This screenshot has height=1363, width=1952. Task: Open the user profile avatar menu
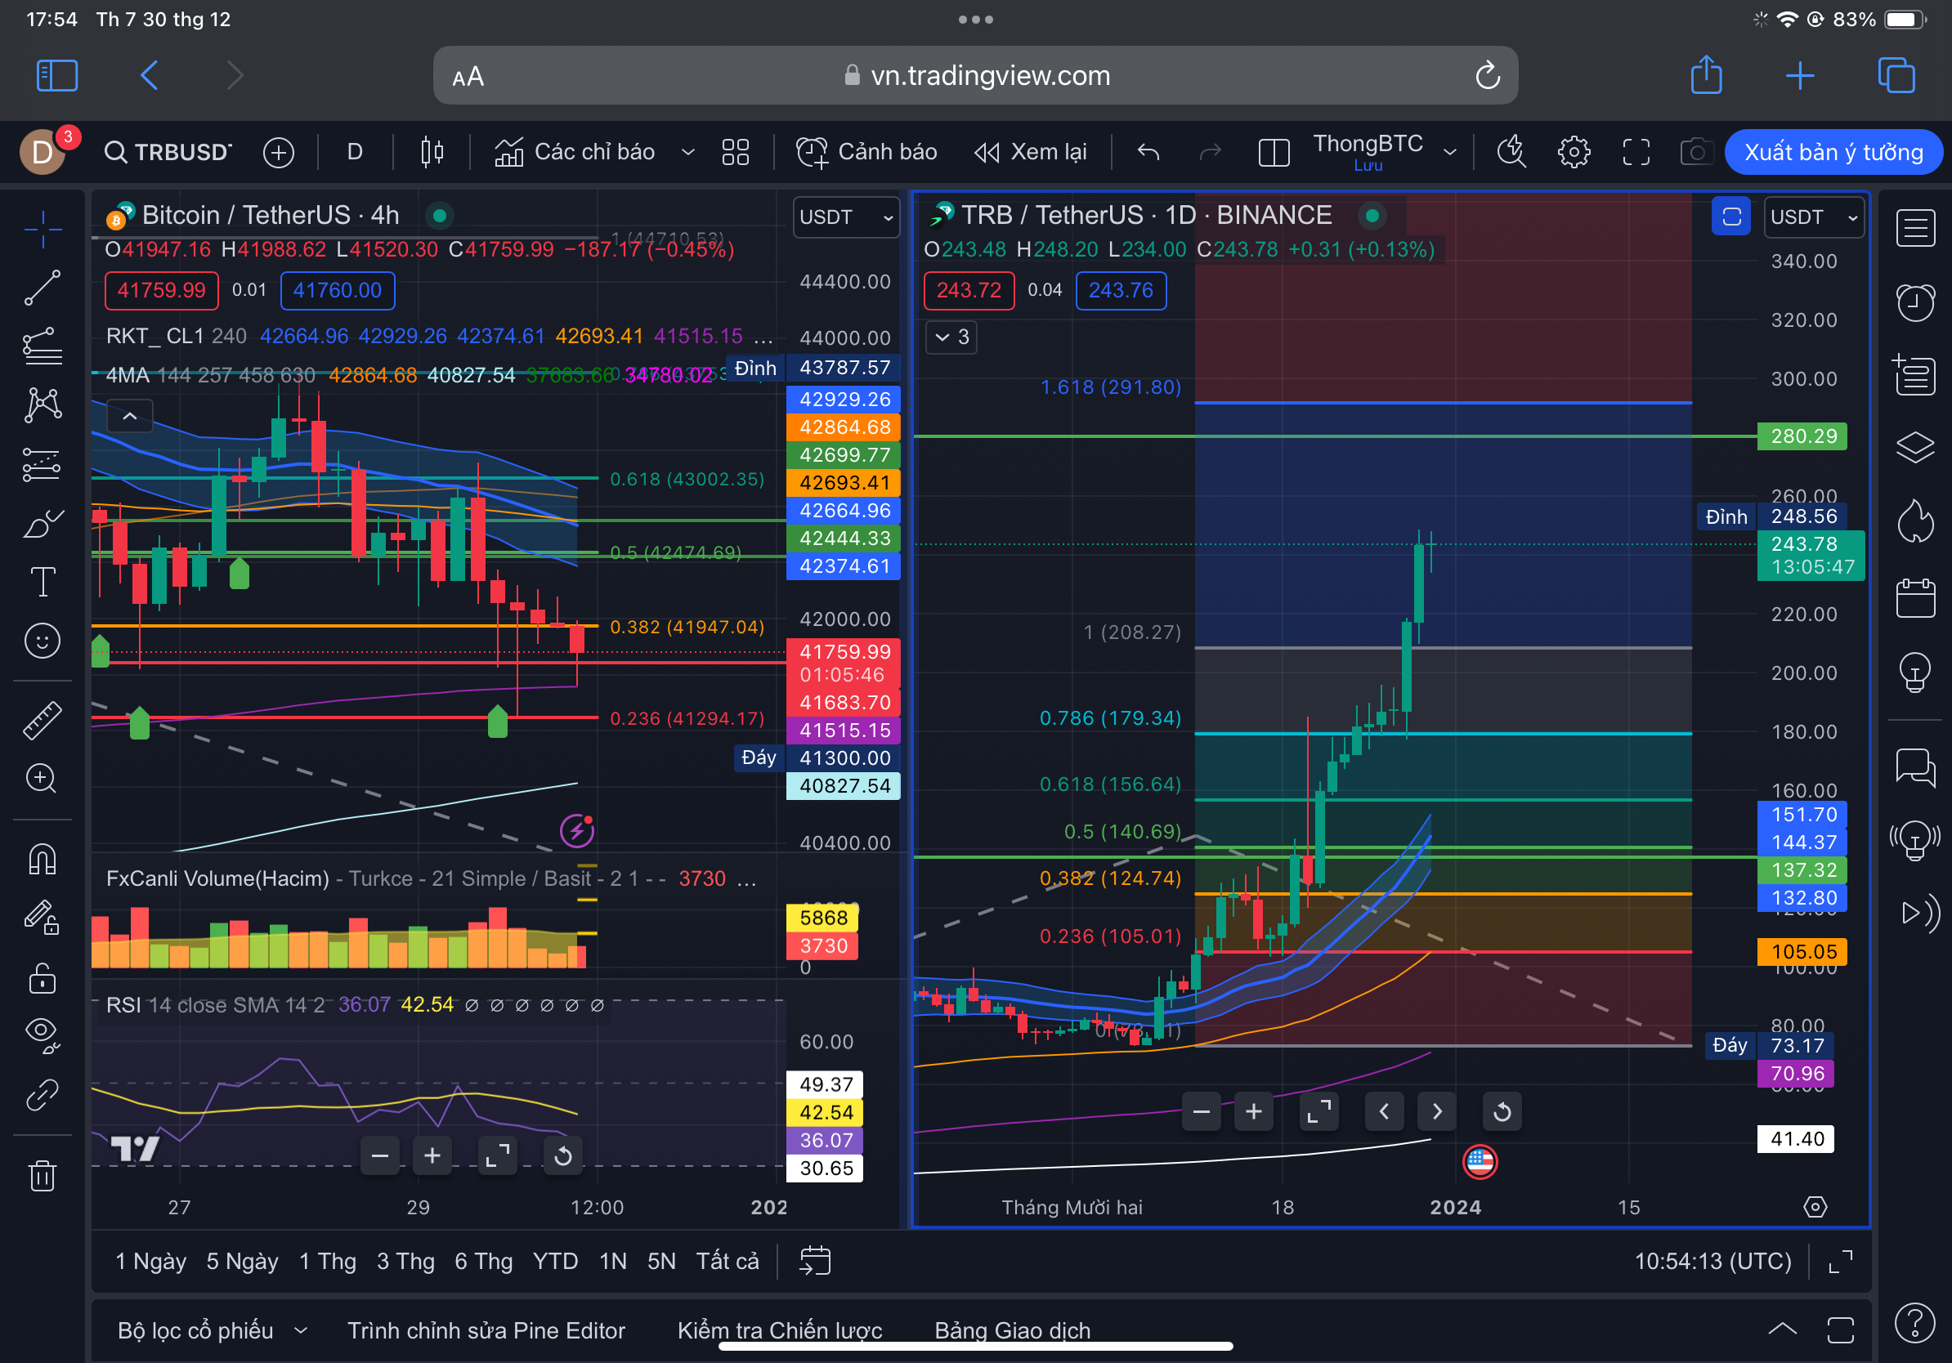43,152
